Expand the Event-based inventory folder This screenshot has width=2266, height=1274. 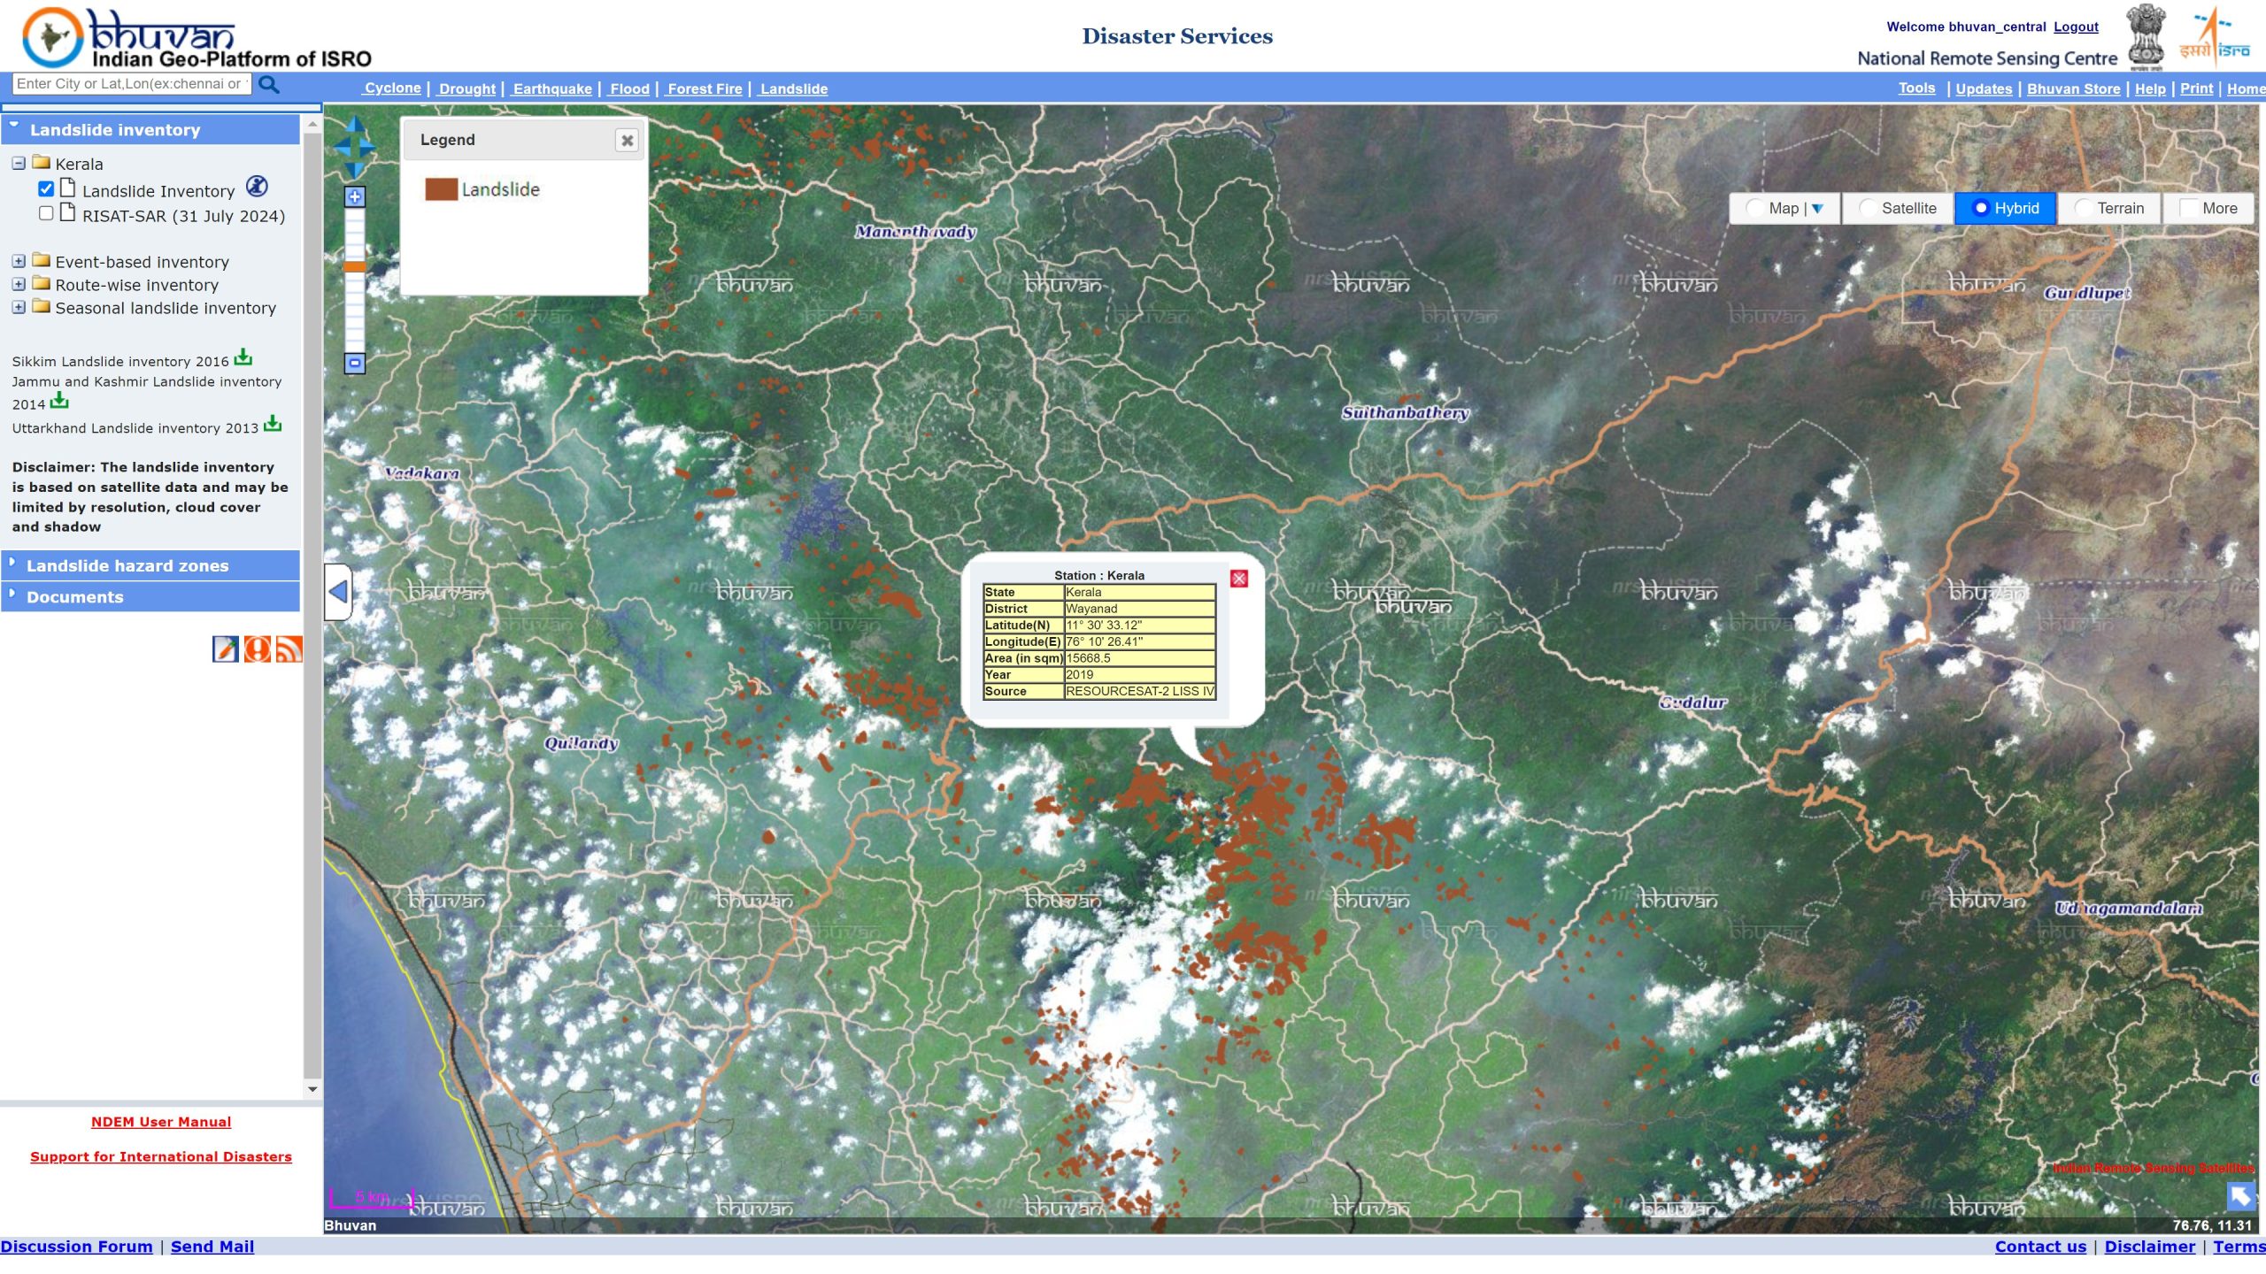click(19, 262)
